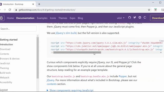Open Icons in the navbar
The height and width of the screenshot is (92, 164).
(53, 18)
